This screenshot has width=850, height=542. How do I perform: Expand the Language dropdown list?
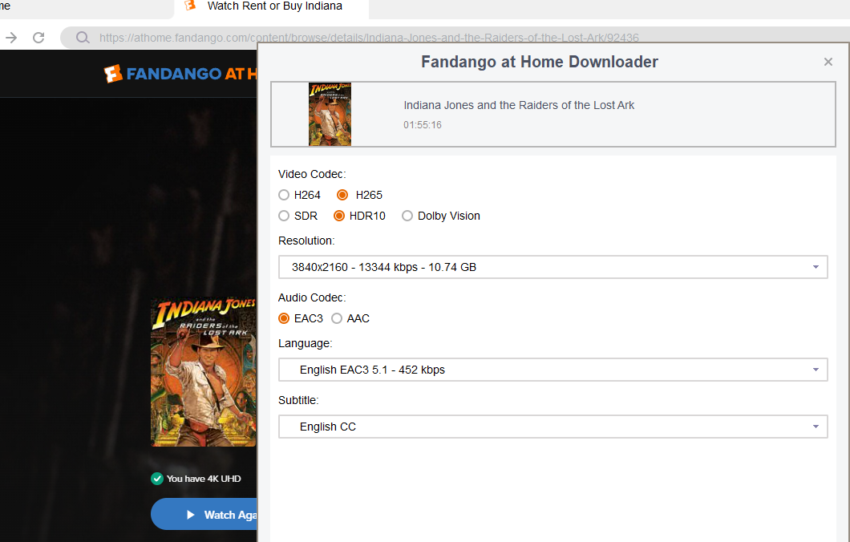coord(553,370)
